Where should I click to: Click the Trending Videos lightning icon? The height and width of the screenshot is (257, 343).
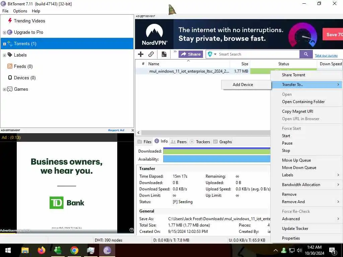coord(10,21)
